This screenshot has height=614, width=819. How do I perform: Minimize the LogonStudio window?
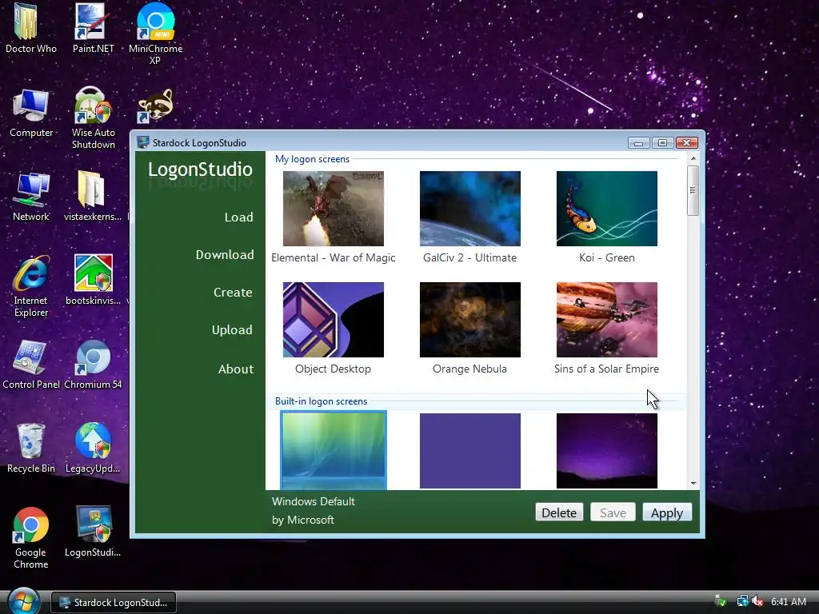coord(638,143)
